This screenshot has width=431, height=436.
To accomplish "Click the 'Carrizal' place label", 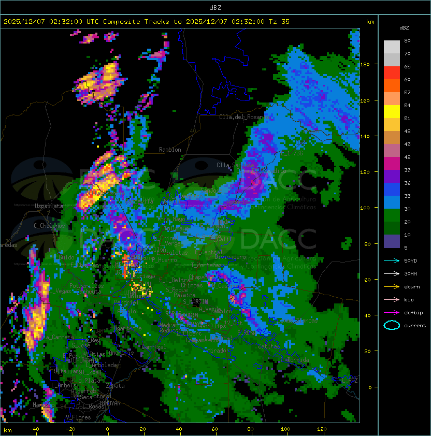I will [153, 347].
